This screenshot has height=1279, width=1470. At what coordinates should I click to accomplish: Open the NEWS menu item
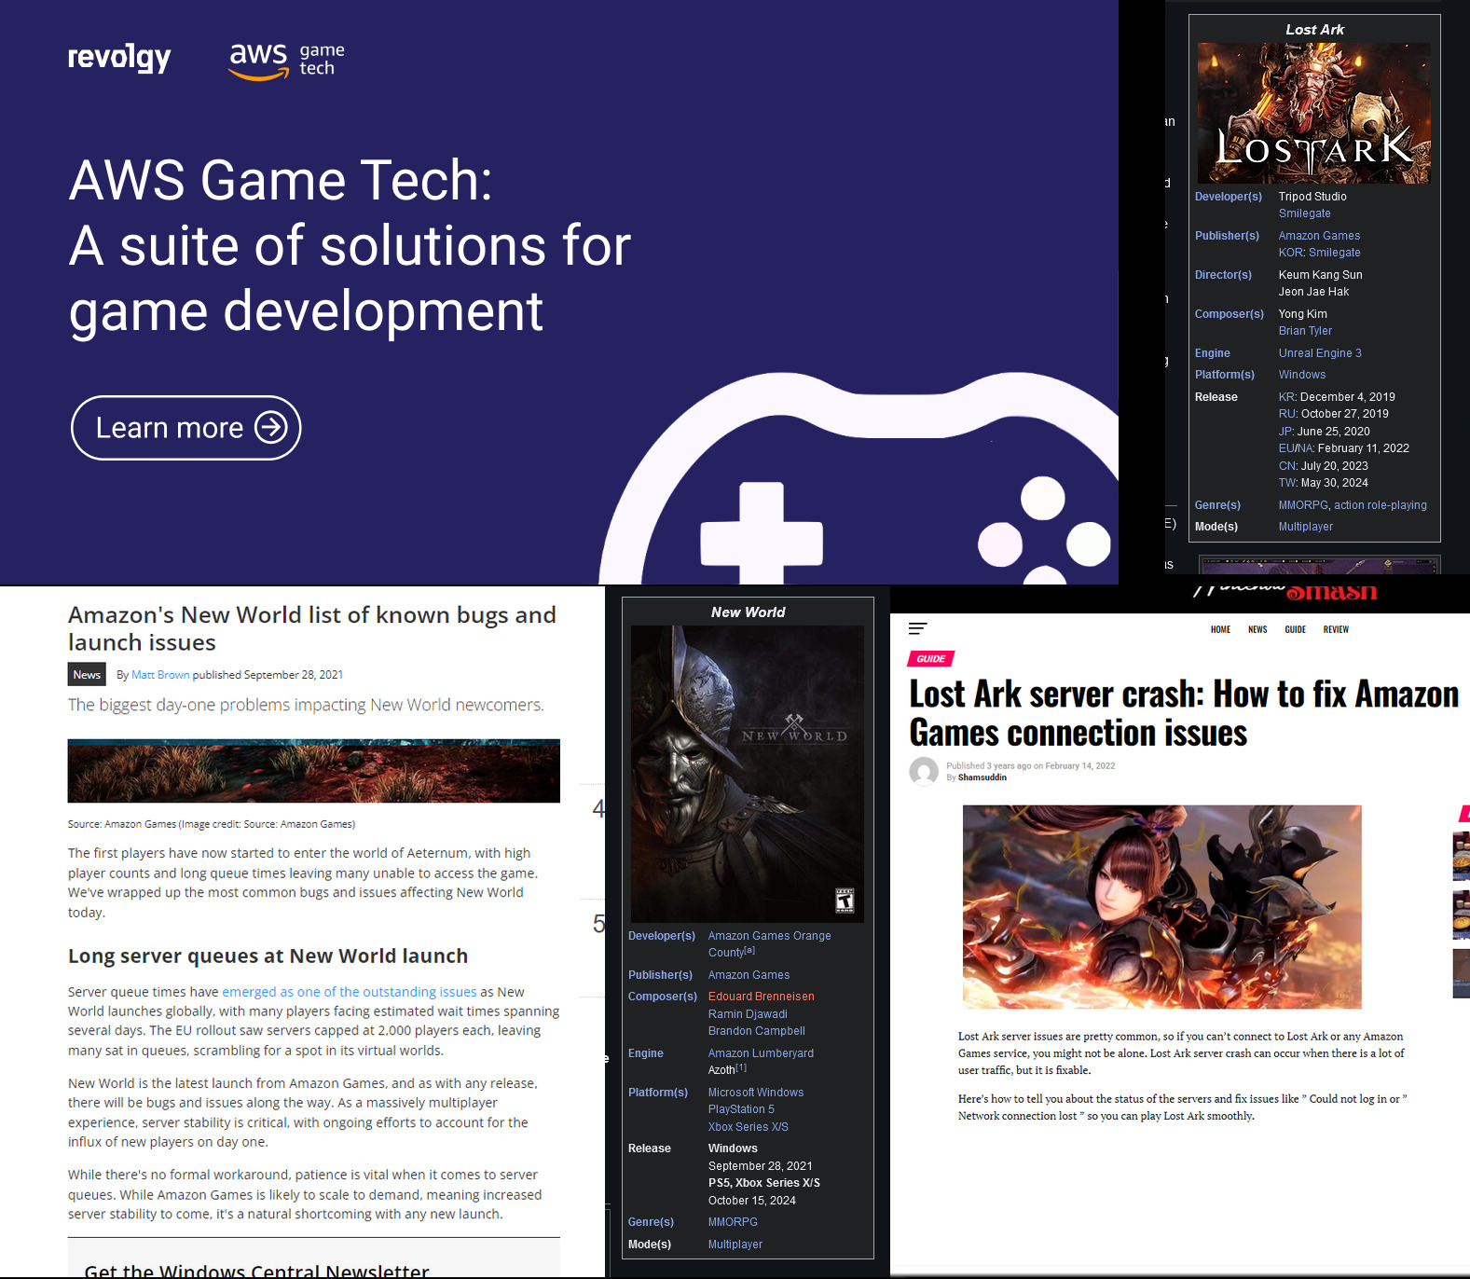click(1257, 629)
